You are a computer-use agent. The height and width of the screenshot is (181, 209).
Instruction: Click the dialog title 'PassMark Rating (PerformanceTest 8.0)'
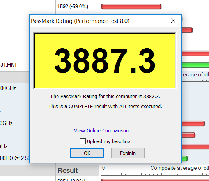pos(80,21)
